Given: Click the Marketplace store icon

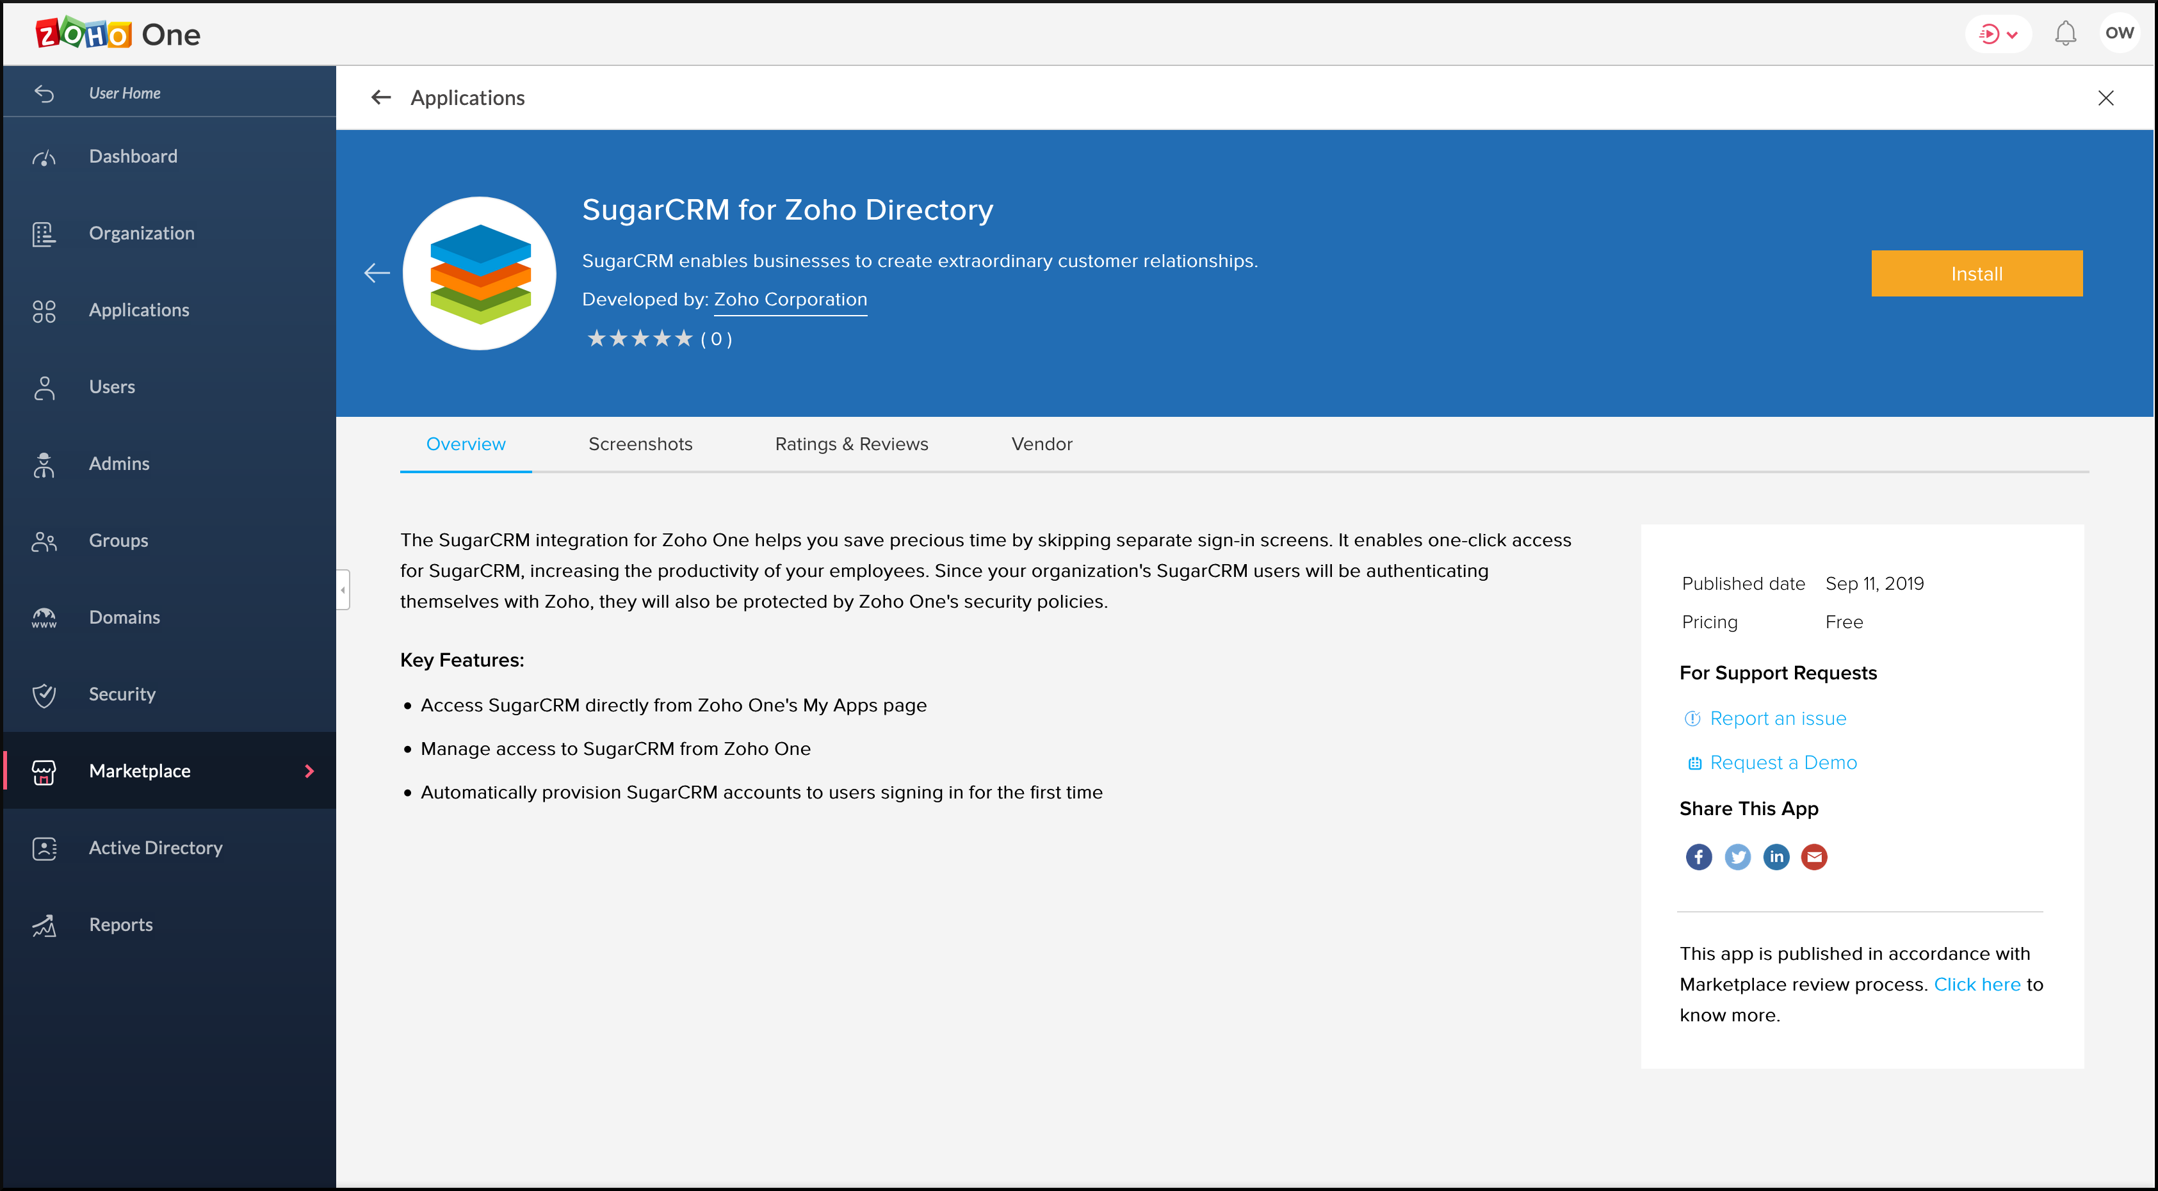Looking at the screenshot, I should pyautogui.click(x=44, y=772).
